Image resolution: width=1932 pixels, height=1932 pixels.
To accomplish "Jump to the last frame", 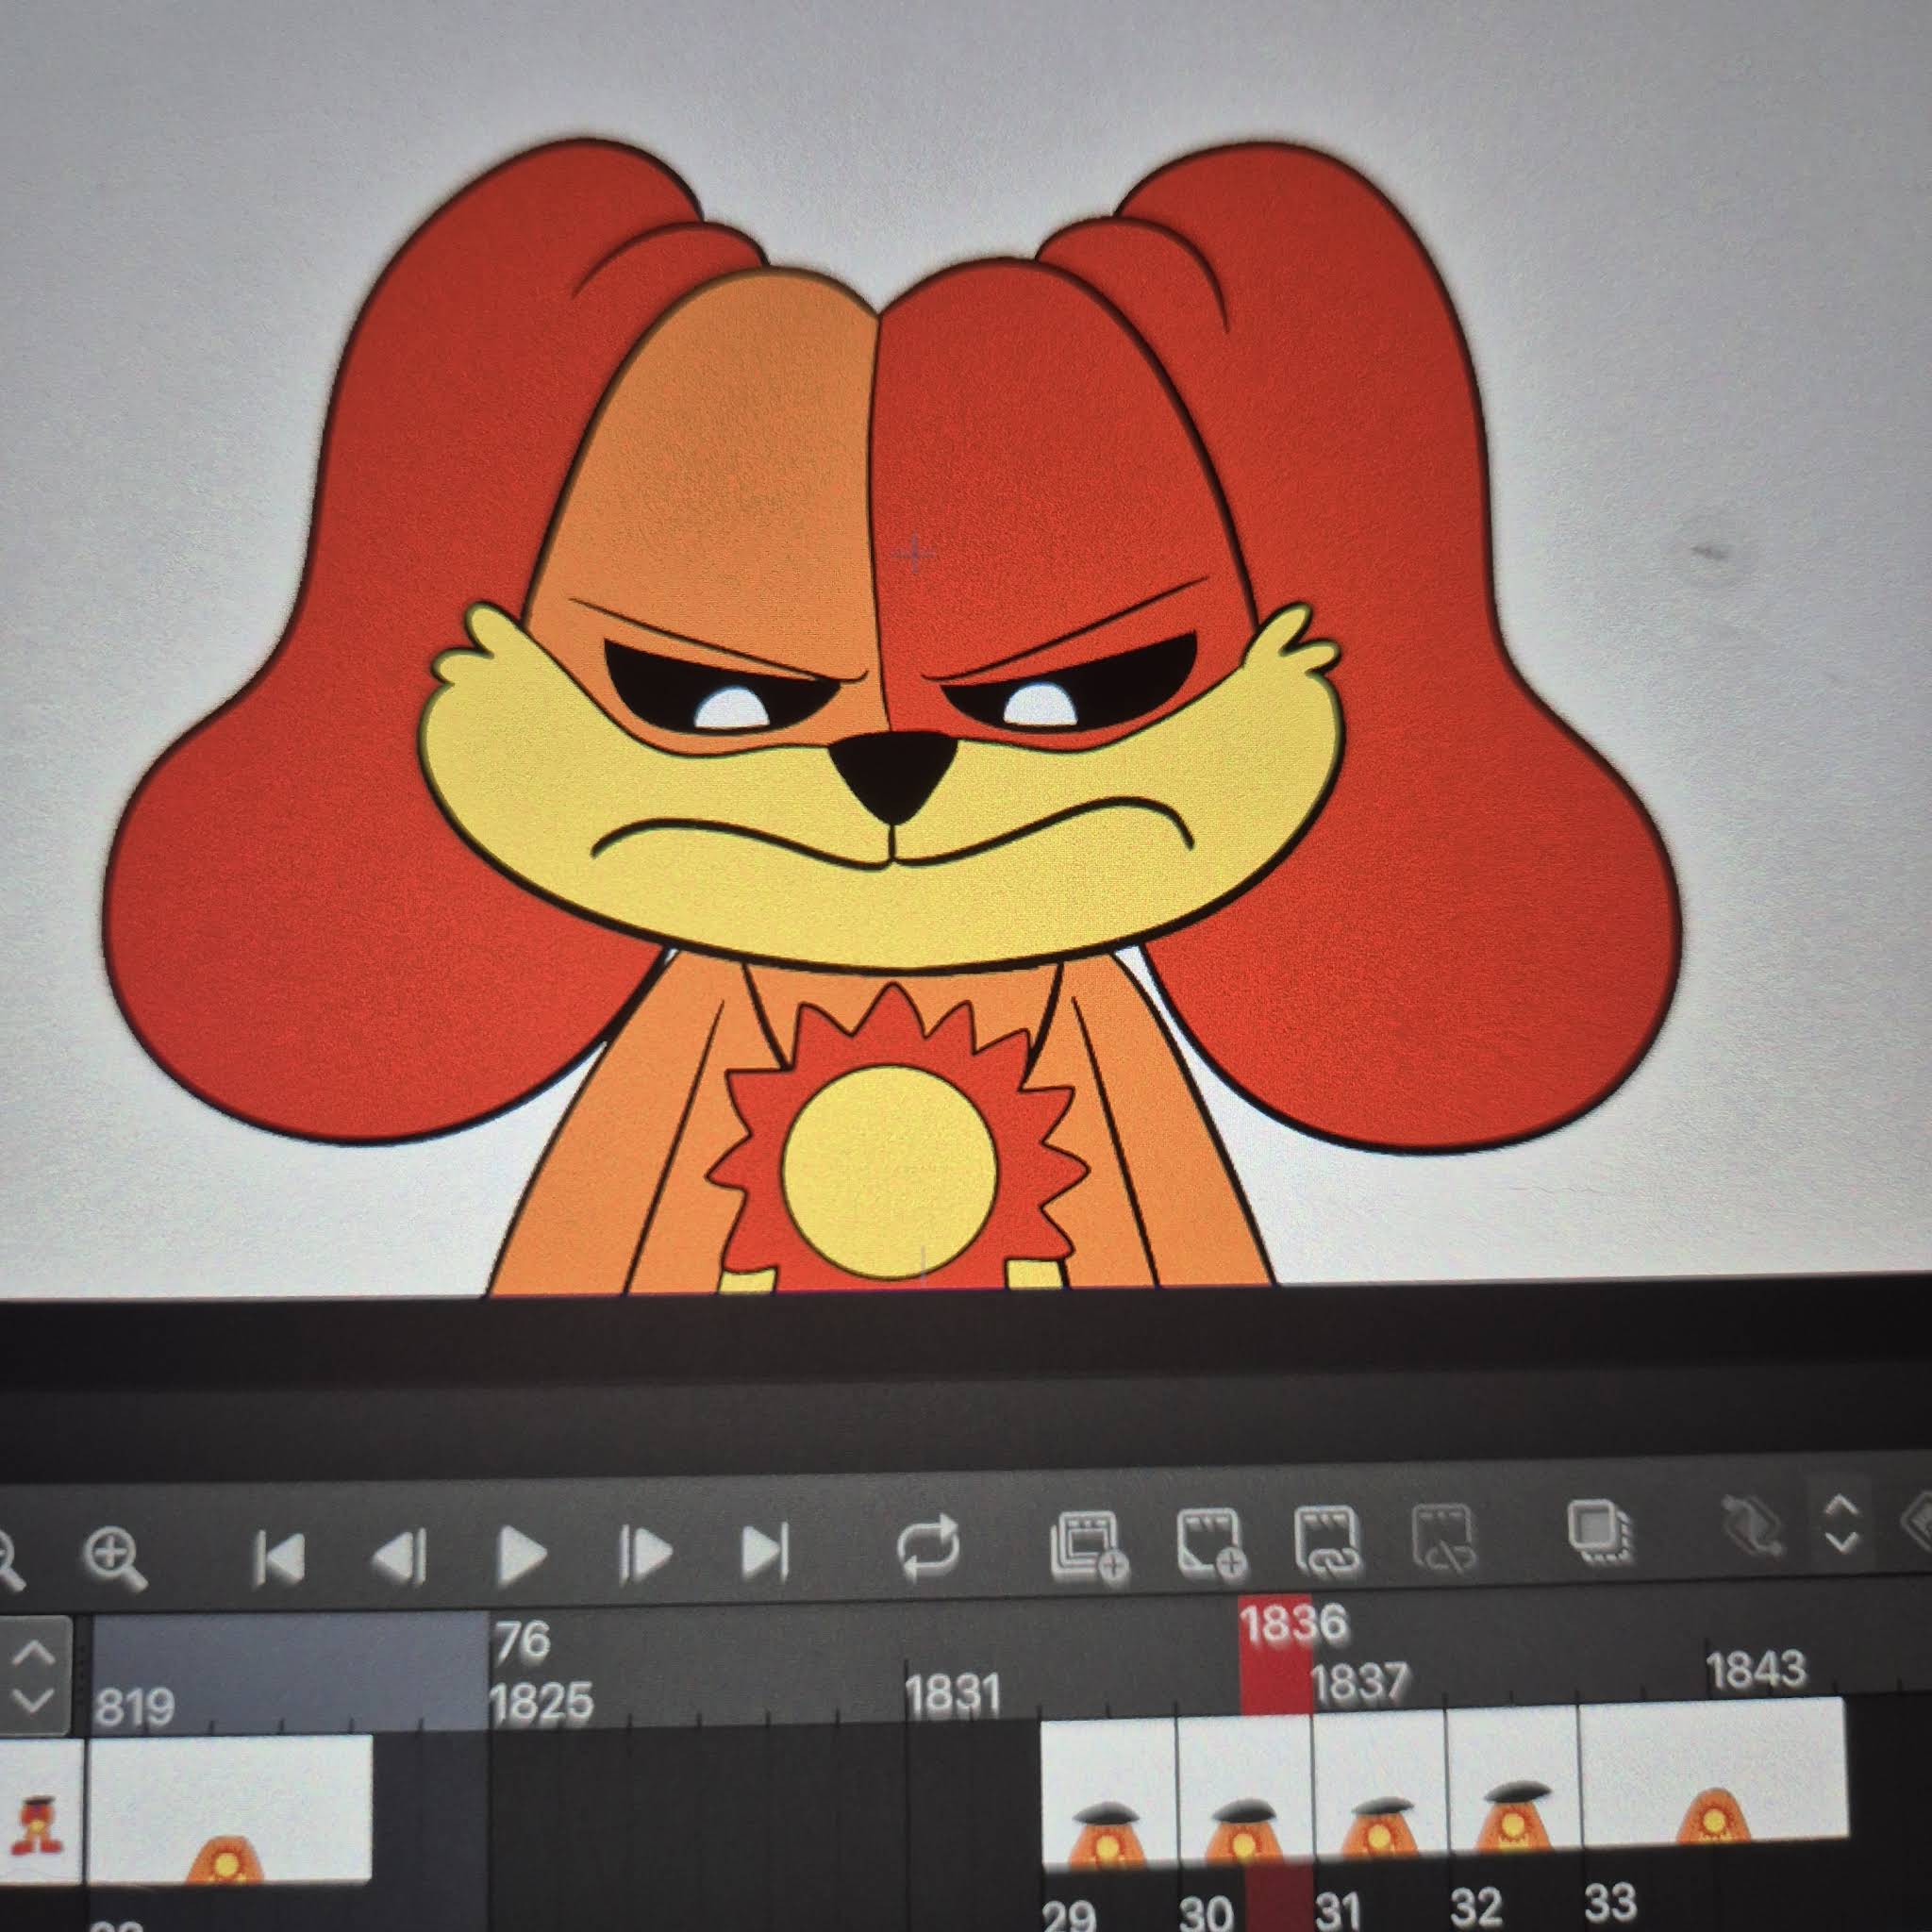I will (x=765, y=1553).
